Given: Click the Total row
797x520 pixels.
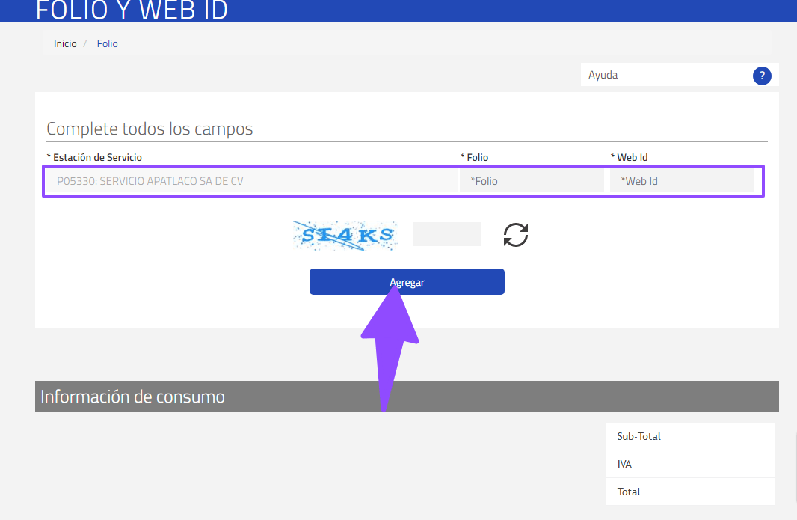Looking at the screenshot, I should 688,492.
